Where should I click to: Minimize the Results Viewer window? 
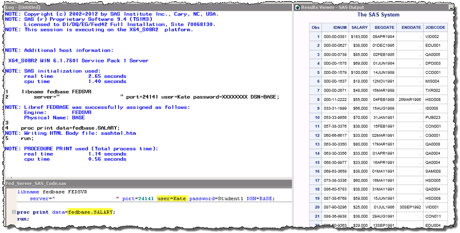(451, 8)
